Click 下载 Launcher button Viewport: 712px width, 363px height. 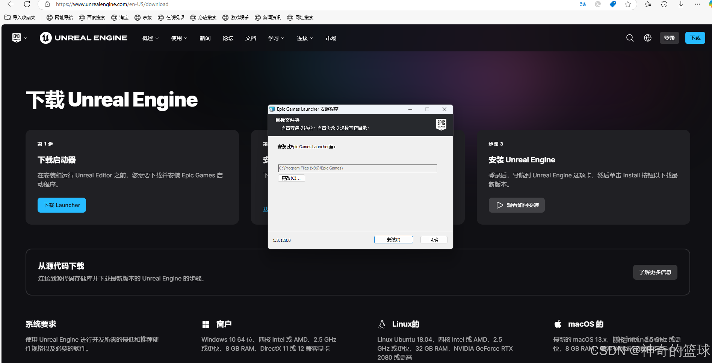[62, 205]
